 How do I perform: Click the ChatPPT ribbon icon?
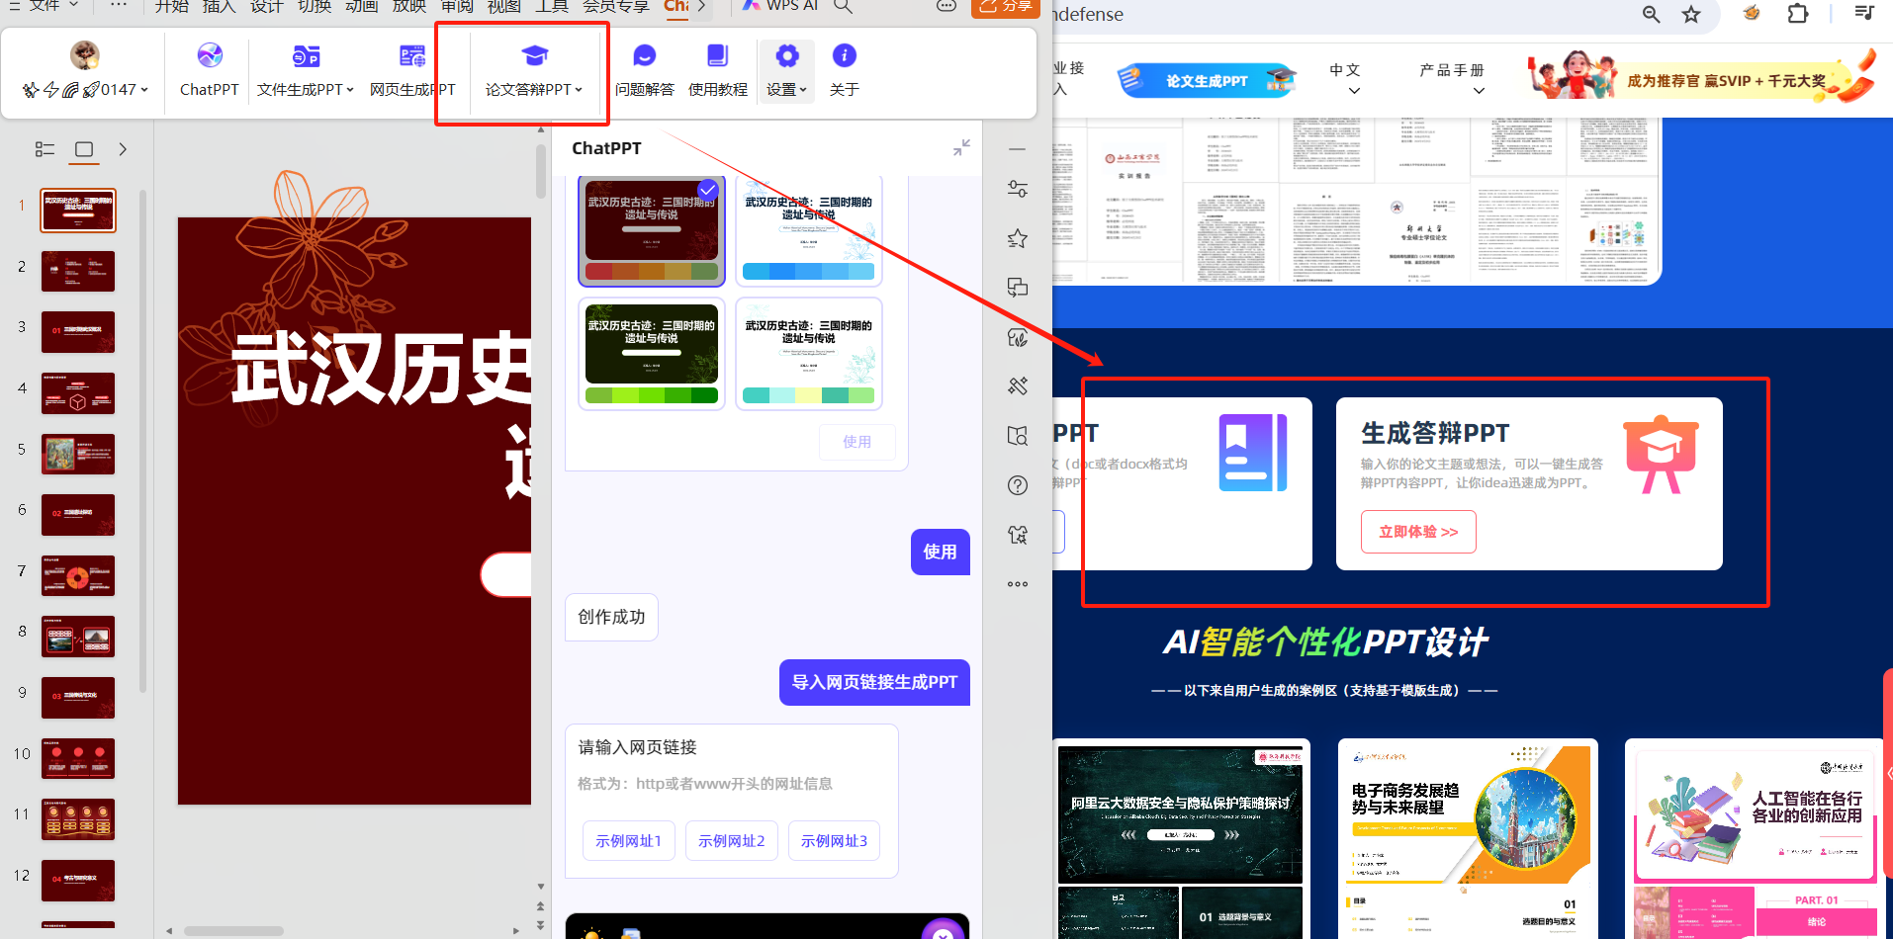[210, 55]
